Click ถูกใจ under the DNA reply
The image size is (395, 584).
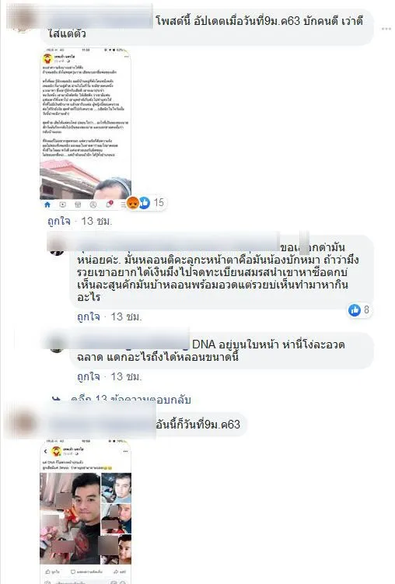[89, 377]
